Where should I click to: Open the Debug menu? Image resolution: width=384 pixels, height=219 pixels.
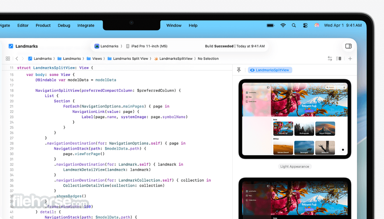tap(64, 25)
